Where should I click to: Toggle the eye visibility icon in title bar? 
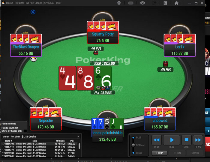(x=142, y=3)
